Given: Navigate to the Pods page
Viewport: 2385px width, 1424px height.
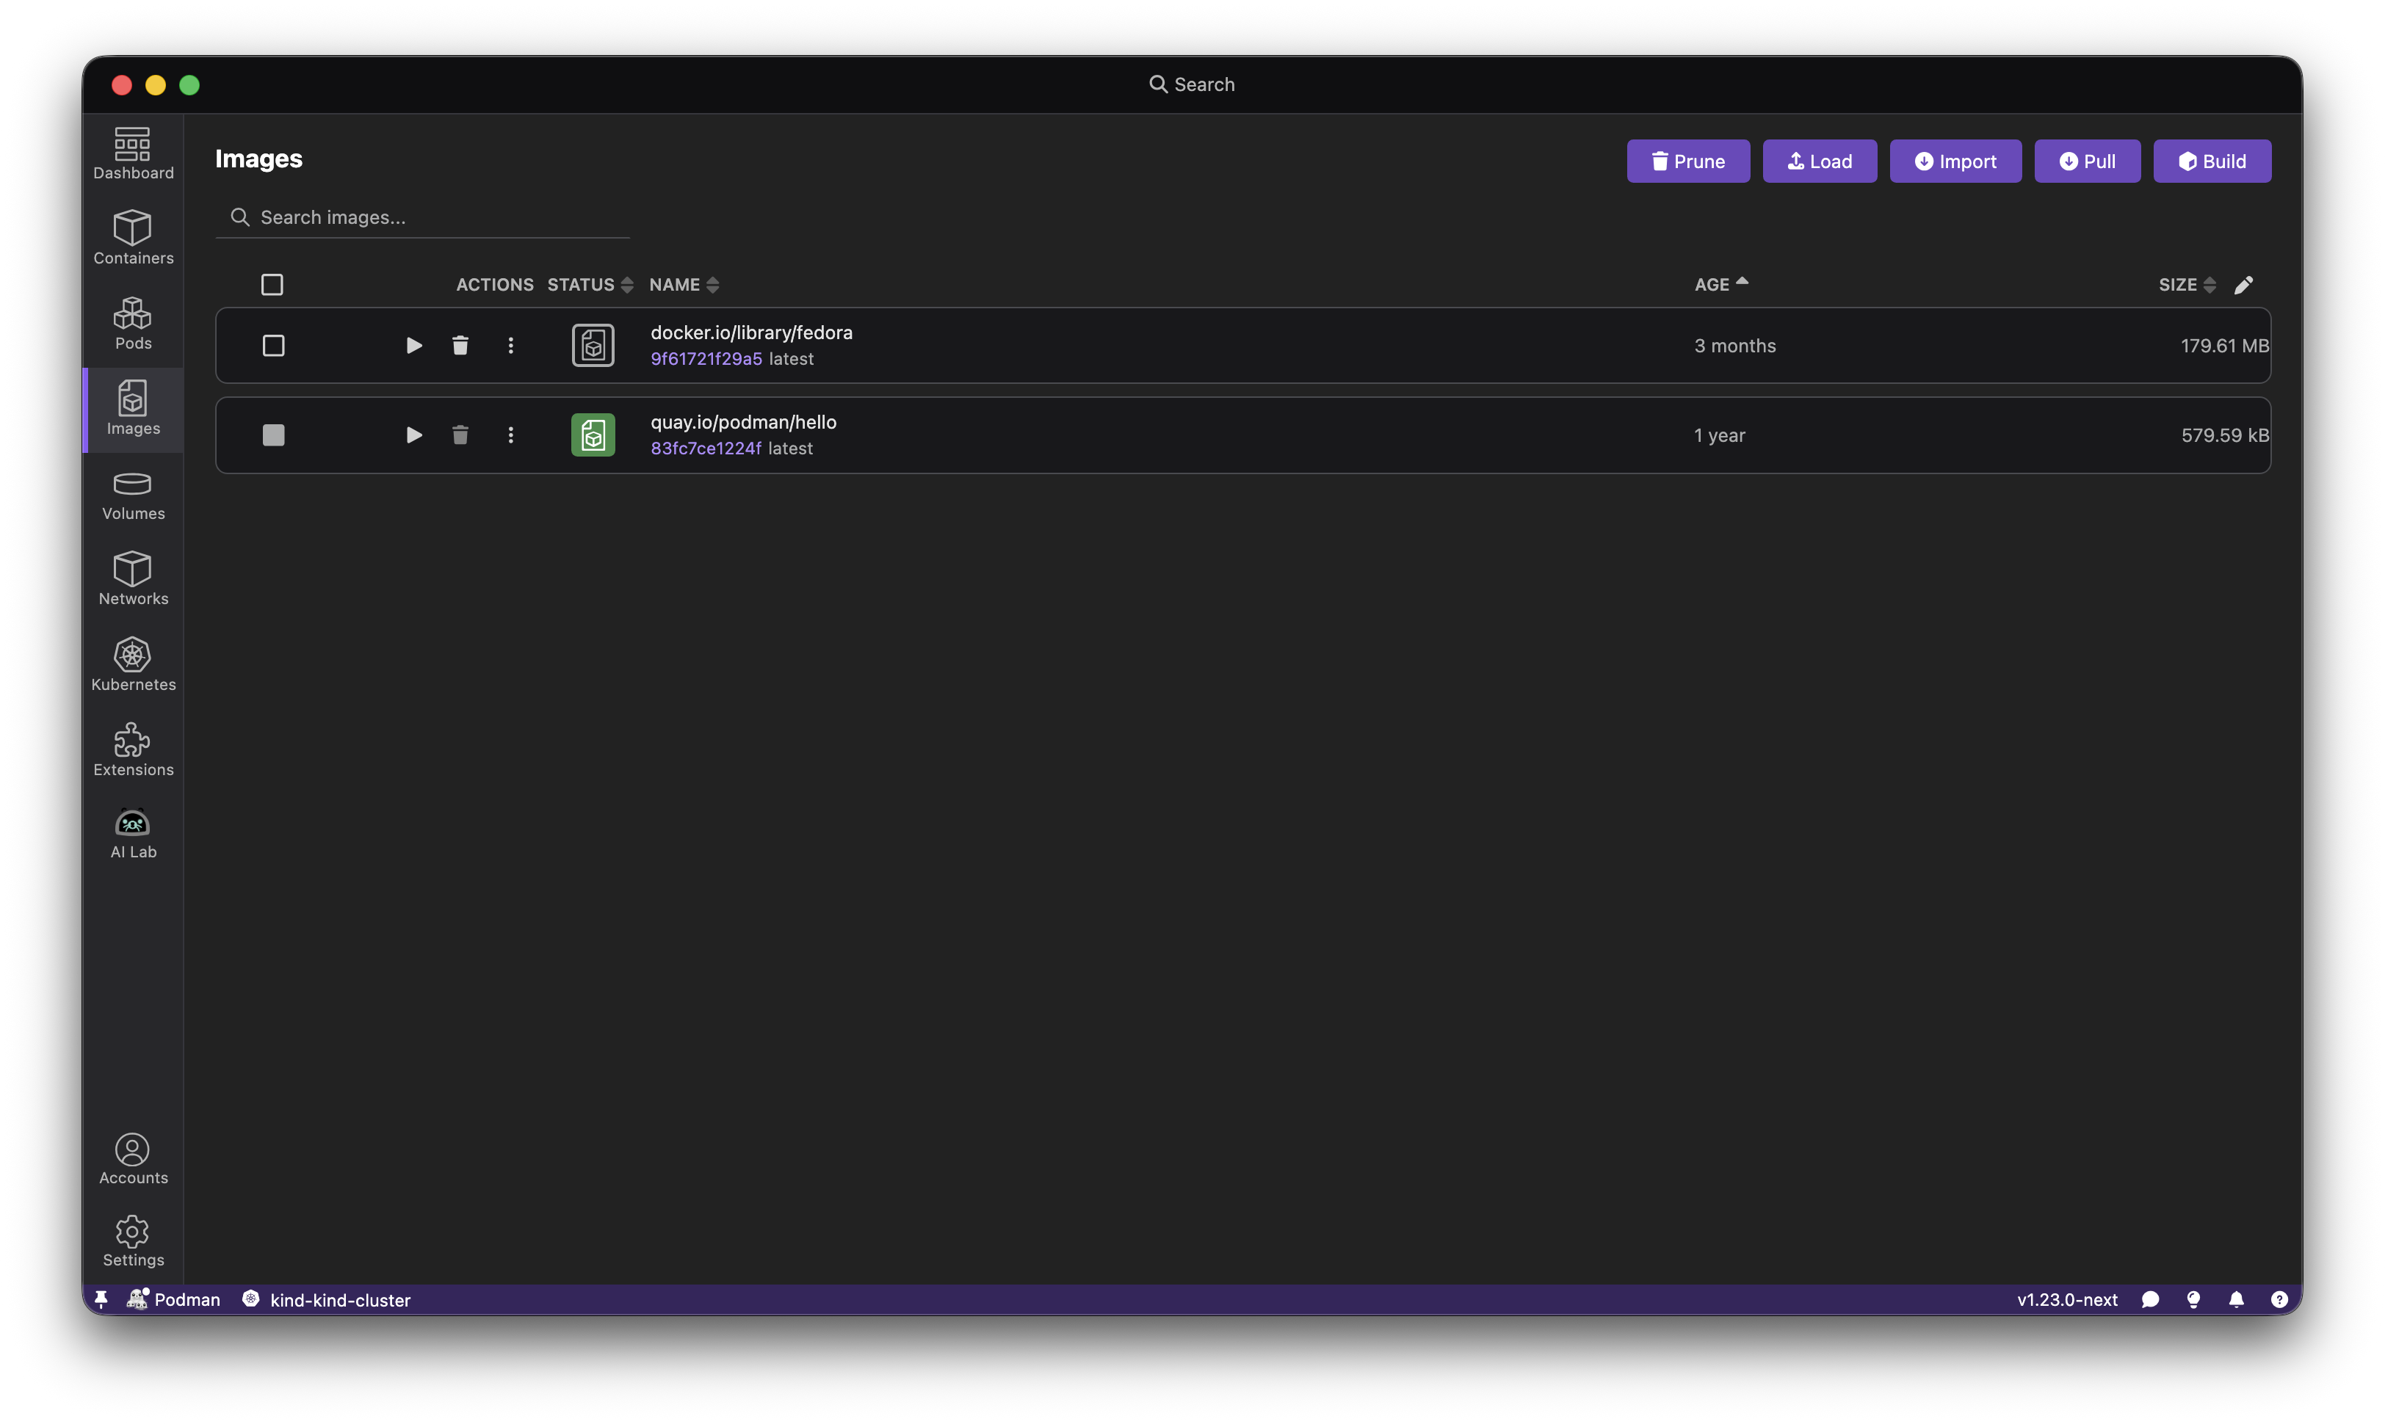Looking at the screenshot, I should tap(132, 324).
